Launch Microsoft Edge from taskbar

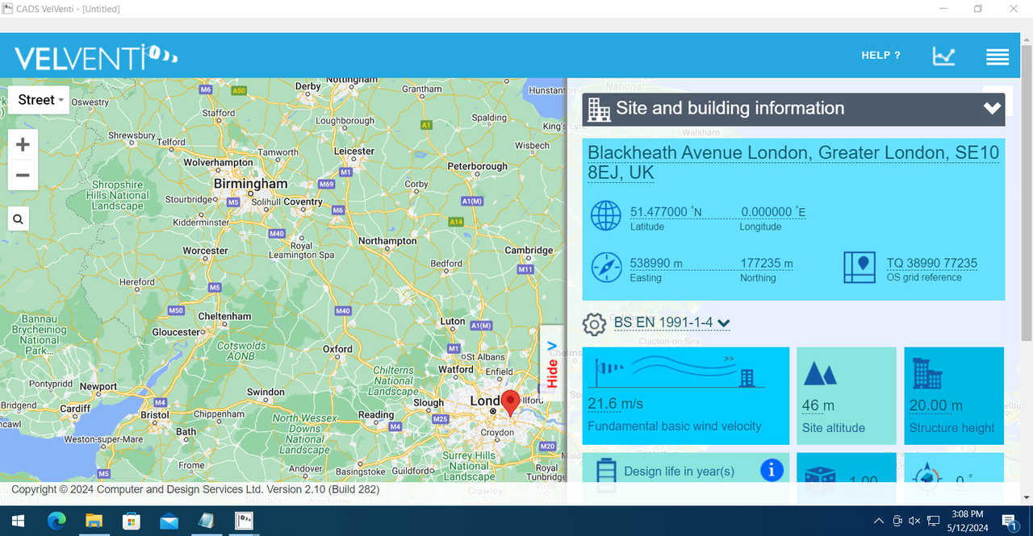pyautogui.click(x=56, y=521)
